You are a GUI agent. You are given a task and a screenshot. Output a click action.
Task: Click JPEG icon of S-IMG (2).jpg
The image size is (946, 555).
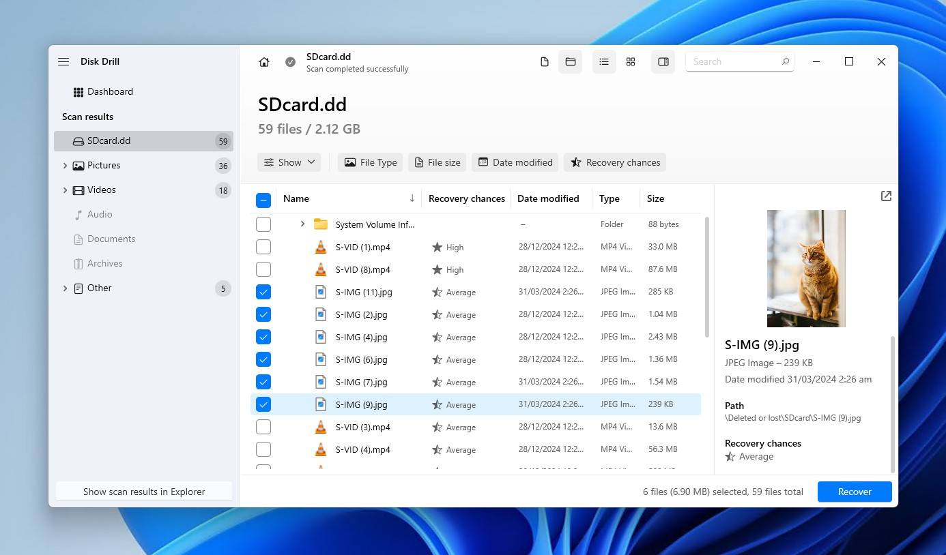[321, 314]
